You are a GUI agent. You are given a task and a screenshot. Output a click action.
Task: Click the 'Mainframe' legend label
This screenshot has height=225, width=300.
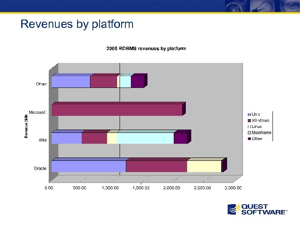262,132
